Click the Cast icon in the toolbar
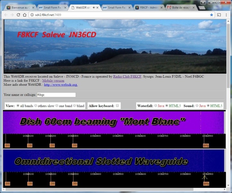Screen dimensions: 232x193 tap(219, 15)
